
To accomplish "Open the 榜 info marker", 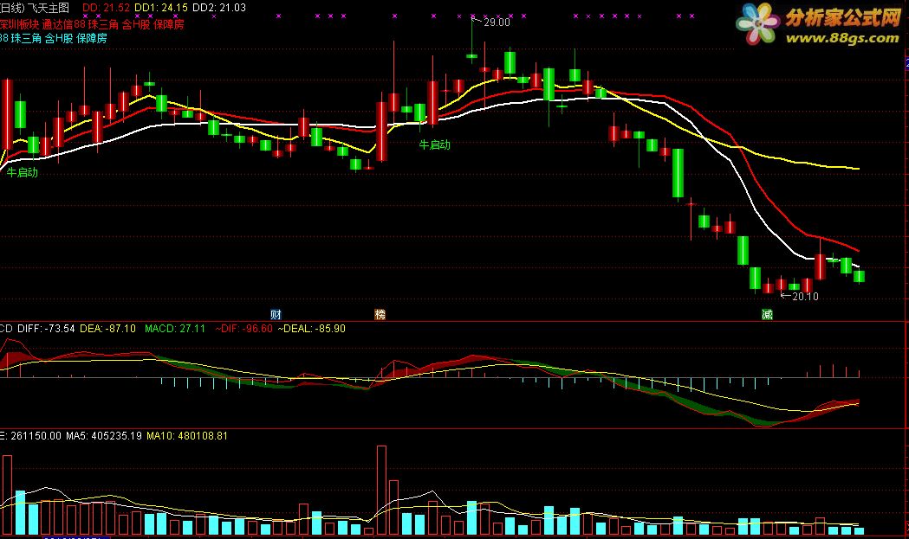I will tap(380, 314).
